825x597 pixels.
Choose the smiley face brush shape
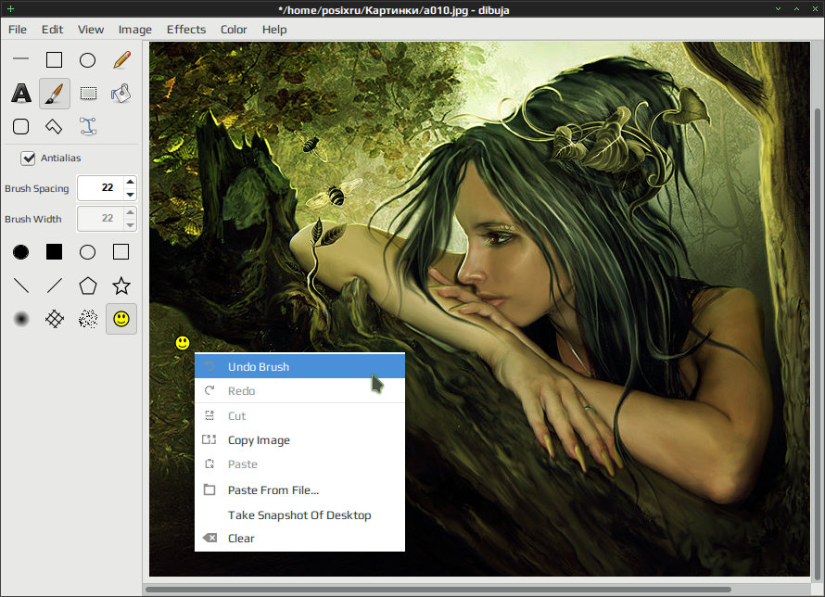[x=121, y=319]
